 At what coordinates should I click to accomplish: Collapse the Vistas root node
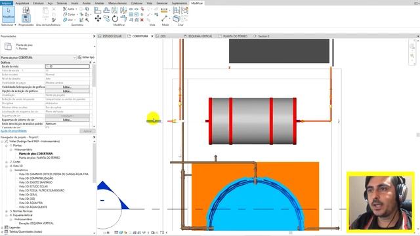(2, 142)
